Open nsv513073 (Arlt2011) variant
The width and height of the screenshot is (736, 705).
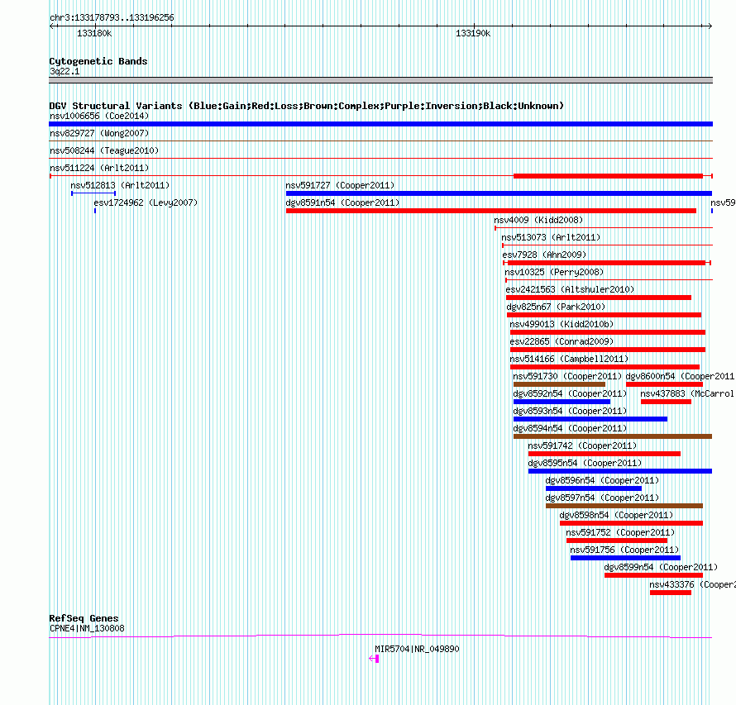click(551, 237)
